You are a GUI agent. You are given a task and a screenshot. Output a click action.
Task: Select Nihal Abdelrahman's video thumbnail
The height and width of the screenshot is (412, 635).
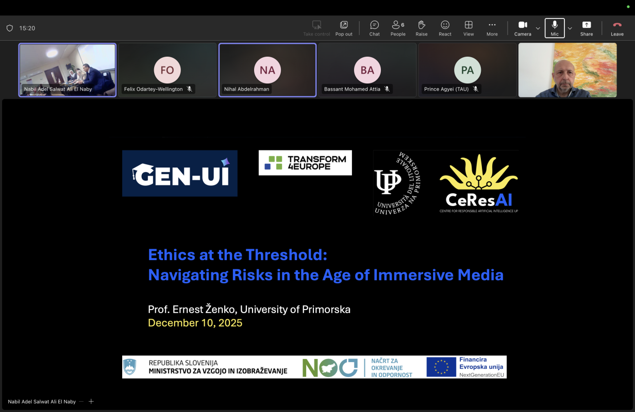(267, 70)
